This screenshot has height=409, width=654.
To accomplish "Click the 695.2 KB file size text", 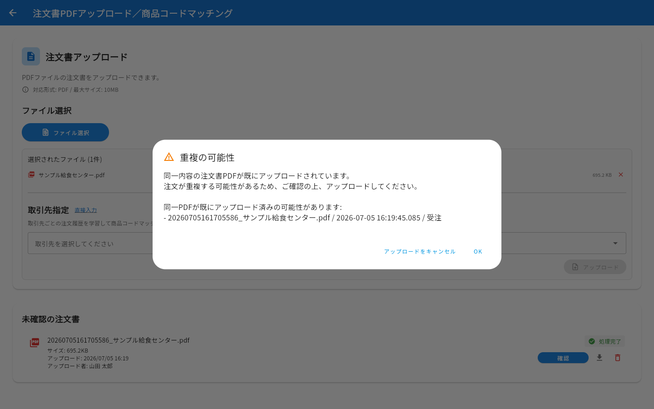I will [602, 175].
